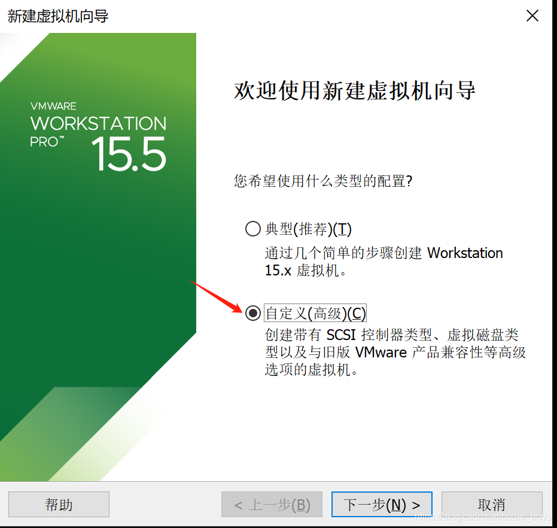This screenshot has height=528, width=557.
Task: Click the WORKSTATION logo text
Action: [x=98, y=123]
